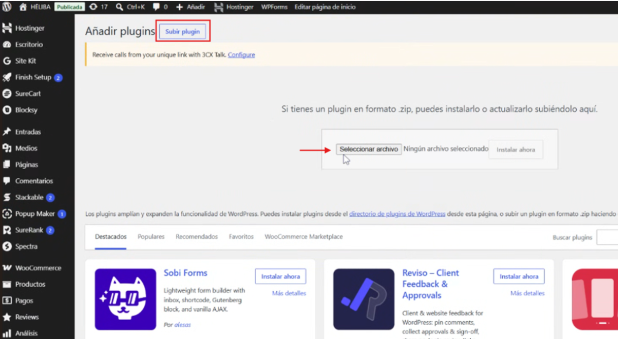Screen dimensions: 618x339
Task: Install Sobi Forms with Instalar ahora
Action: click(x=280, y=276)
